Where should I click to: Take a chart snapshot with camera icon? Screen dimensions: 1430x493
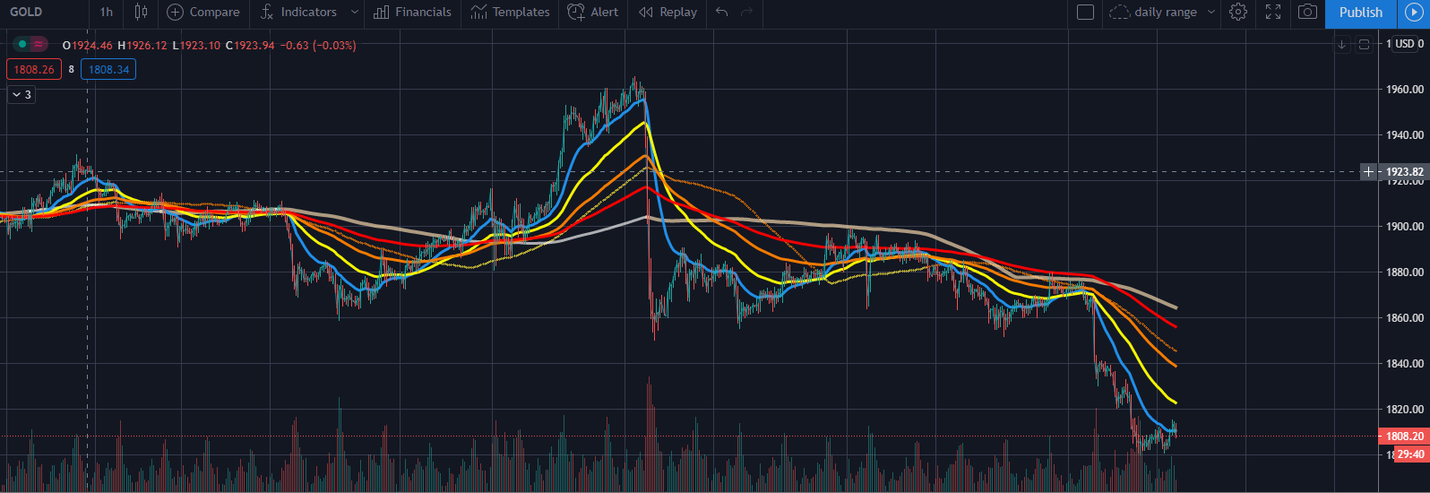coord(1308,13)
